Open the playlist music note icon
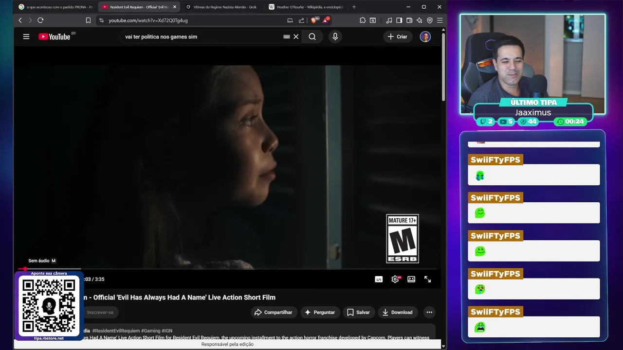623x350 pixels. pyautogui.click(x=389, y=20)
